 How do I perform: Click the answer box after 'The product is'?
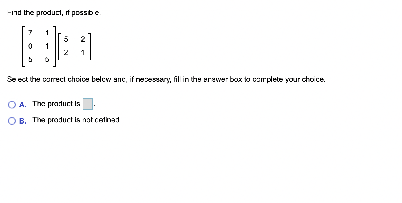87,104
